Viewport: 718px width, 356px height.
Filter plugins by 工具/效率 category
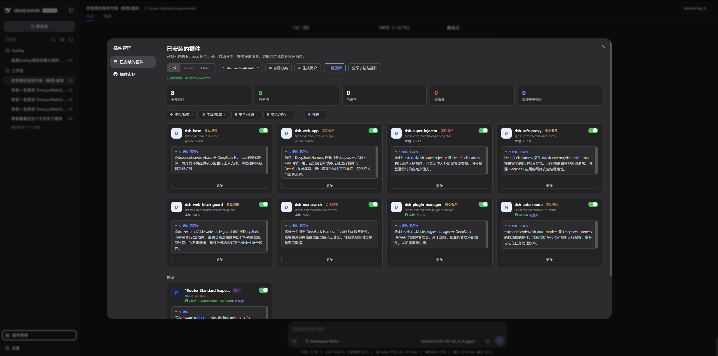214,114
